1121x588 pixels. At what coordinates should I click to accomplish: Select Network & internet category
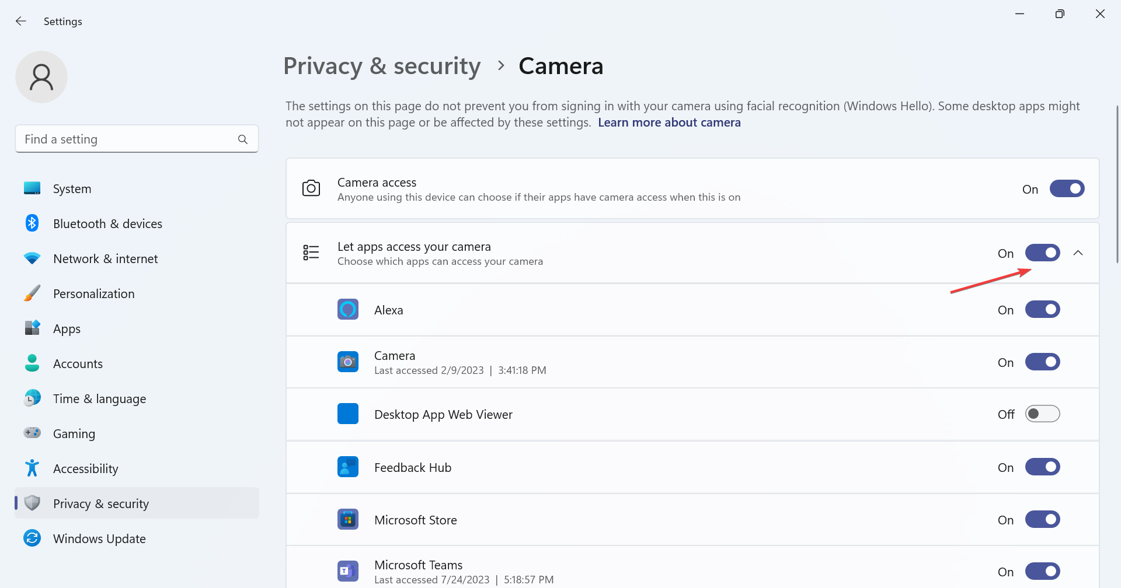pos(137,258)
